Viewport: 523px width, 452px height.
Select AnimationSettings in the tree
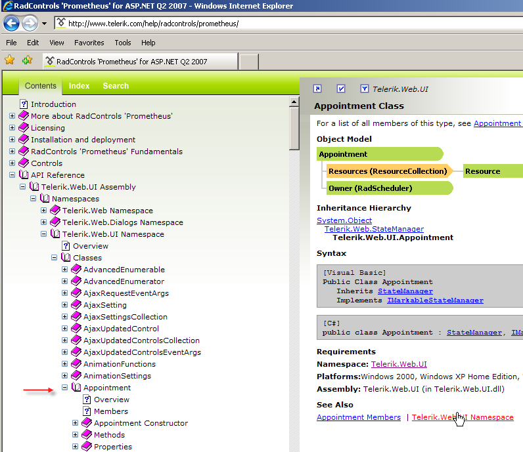pyautogui.click(x=117, y=376)
